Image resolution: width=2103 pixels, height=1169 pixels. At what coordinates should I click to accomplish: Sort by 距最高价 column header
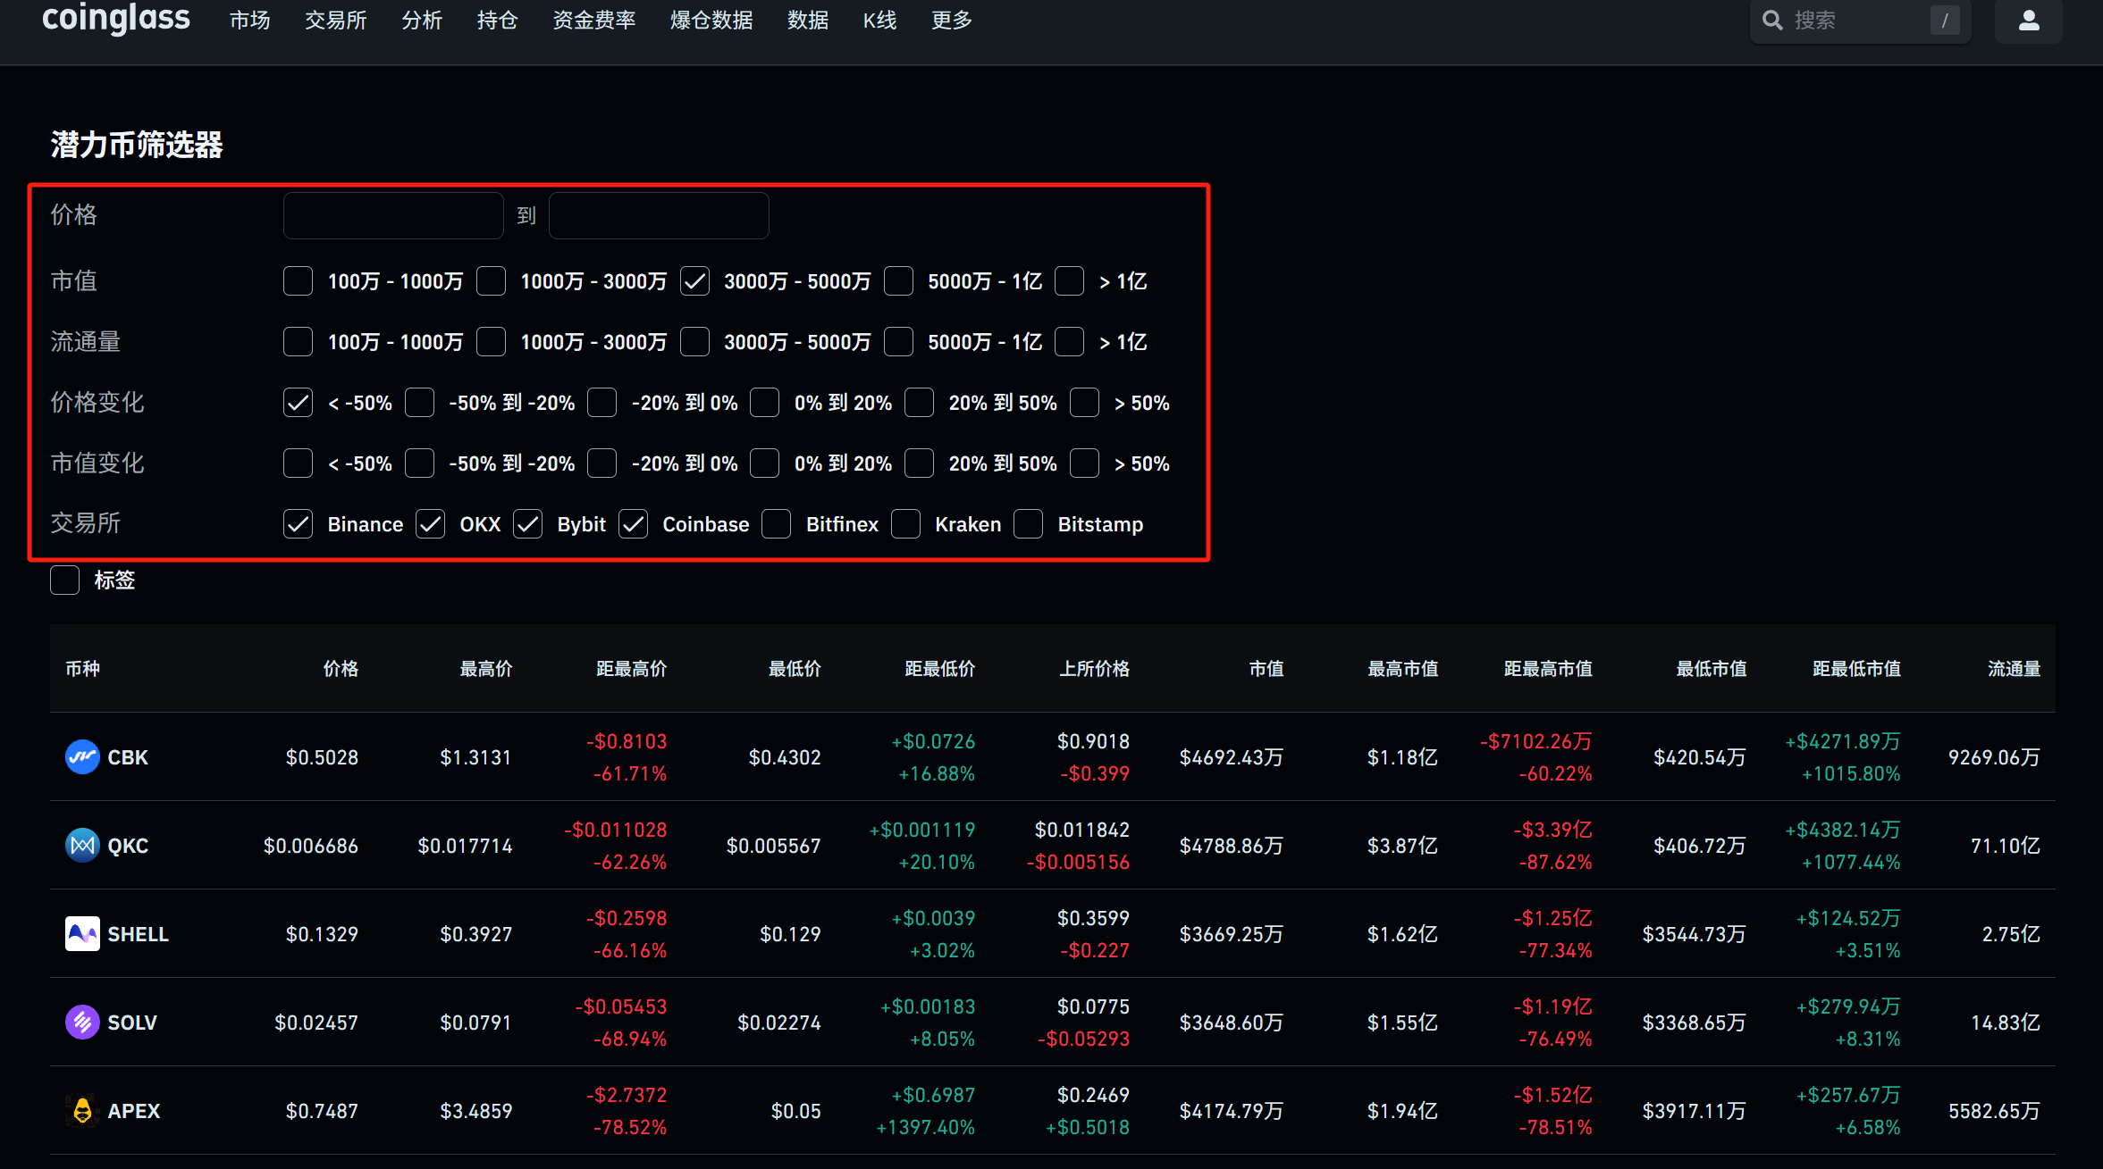631,669
